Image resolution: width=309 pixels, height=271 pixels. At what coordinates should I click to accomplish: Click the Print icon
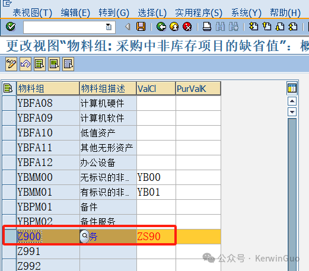click(x=207, y=27)
